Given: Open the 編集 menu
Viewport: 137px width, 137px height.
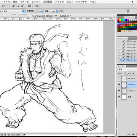Looking at the screenshot, I should tap(15, 2).
